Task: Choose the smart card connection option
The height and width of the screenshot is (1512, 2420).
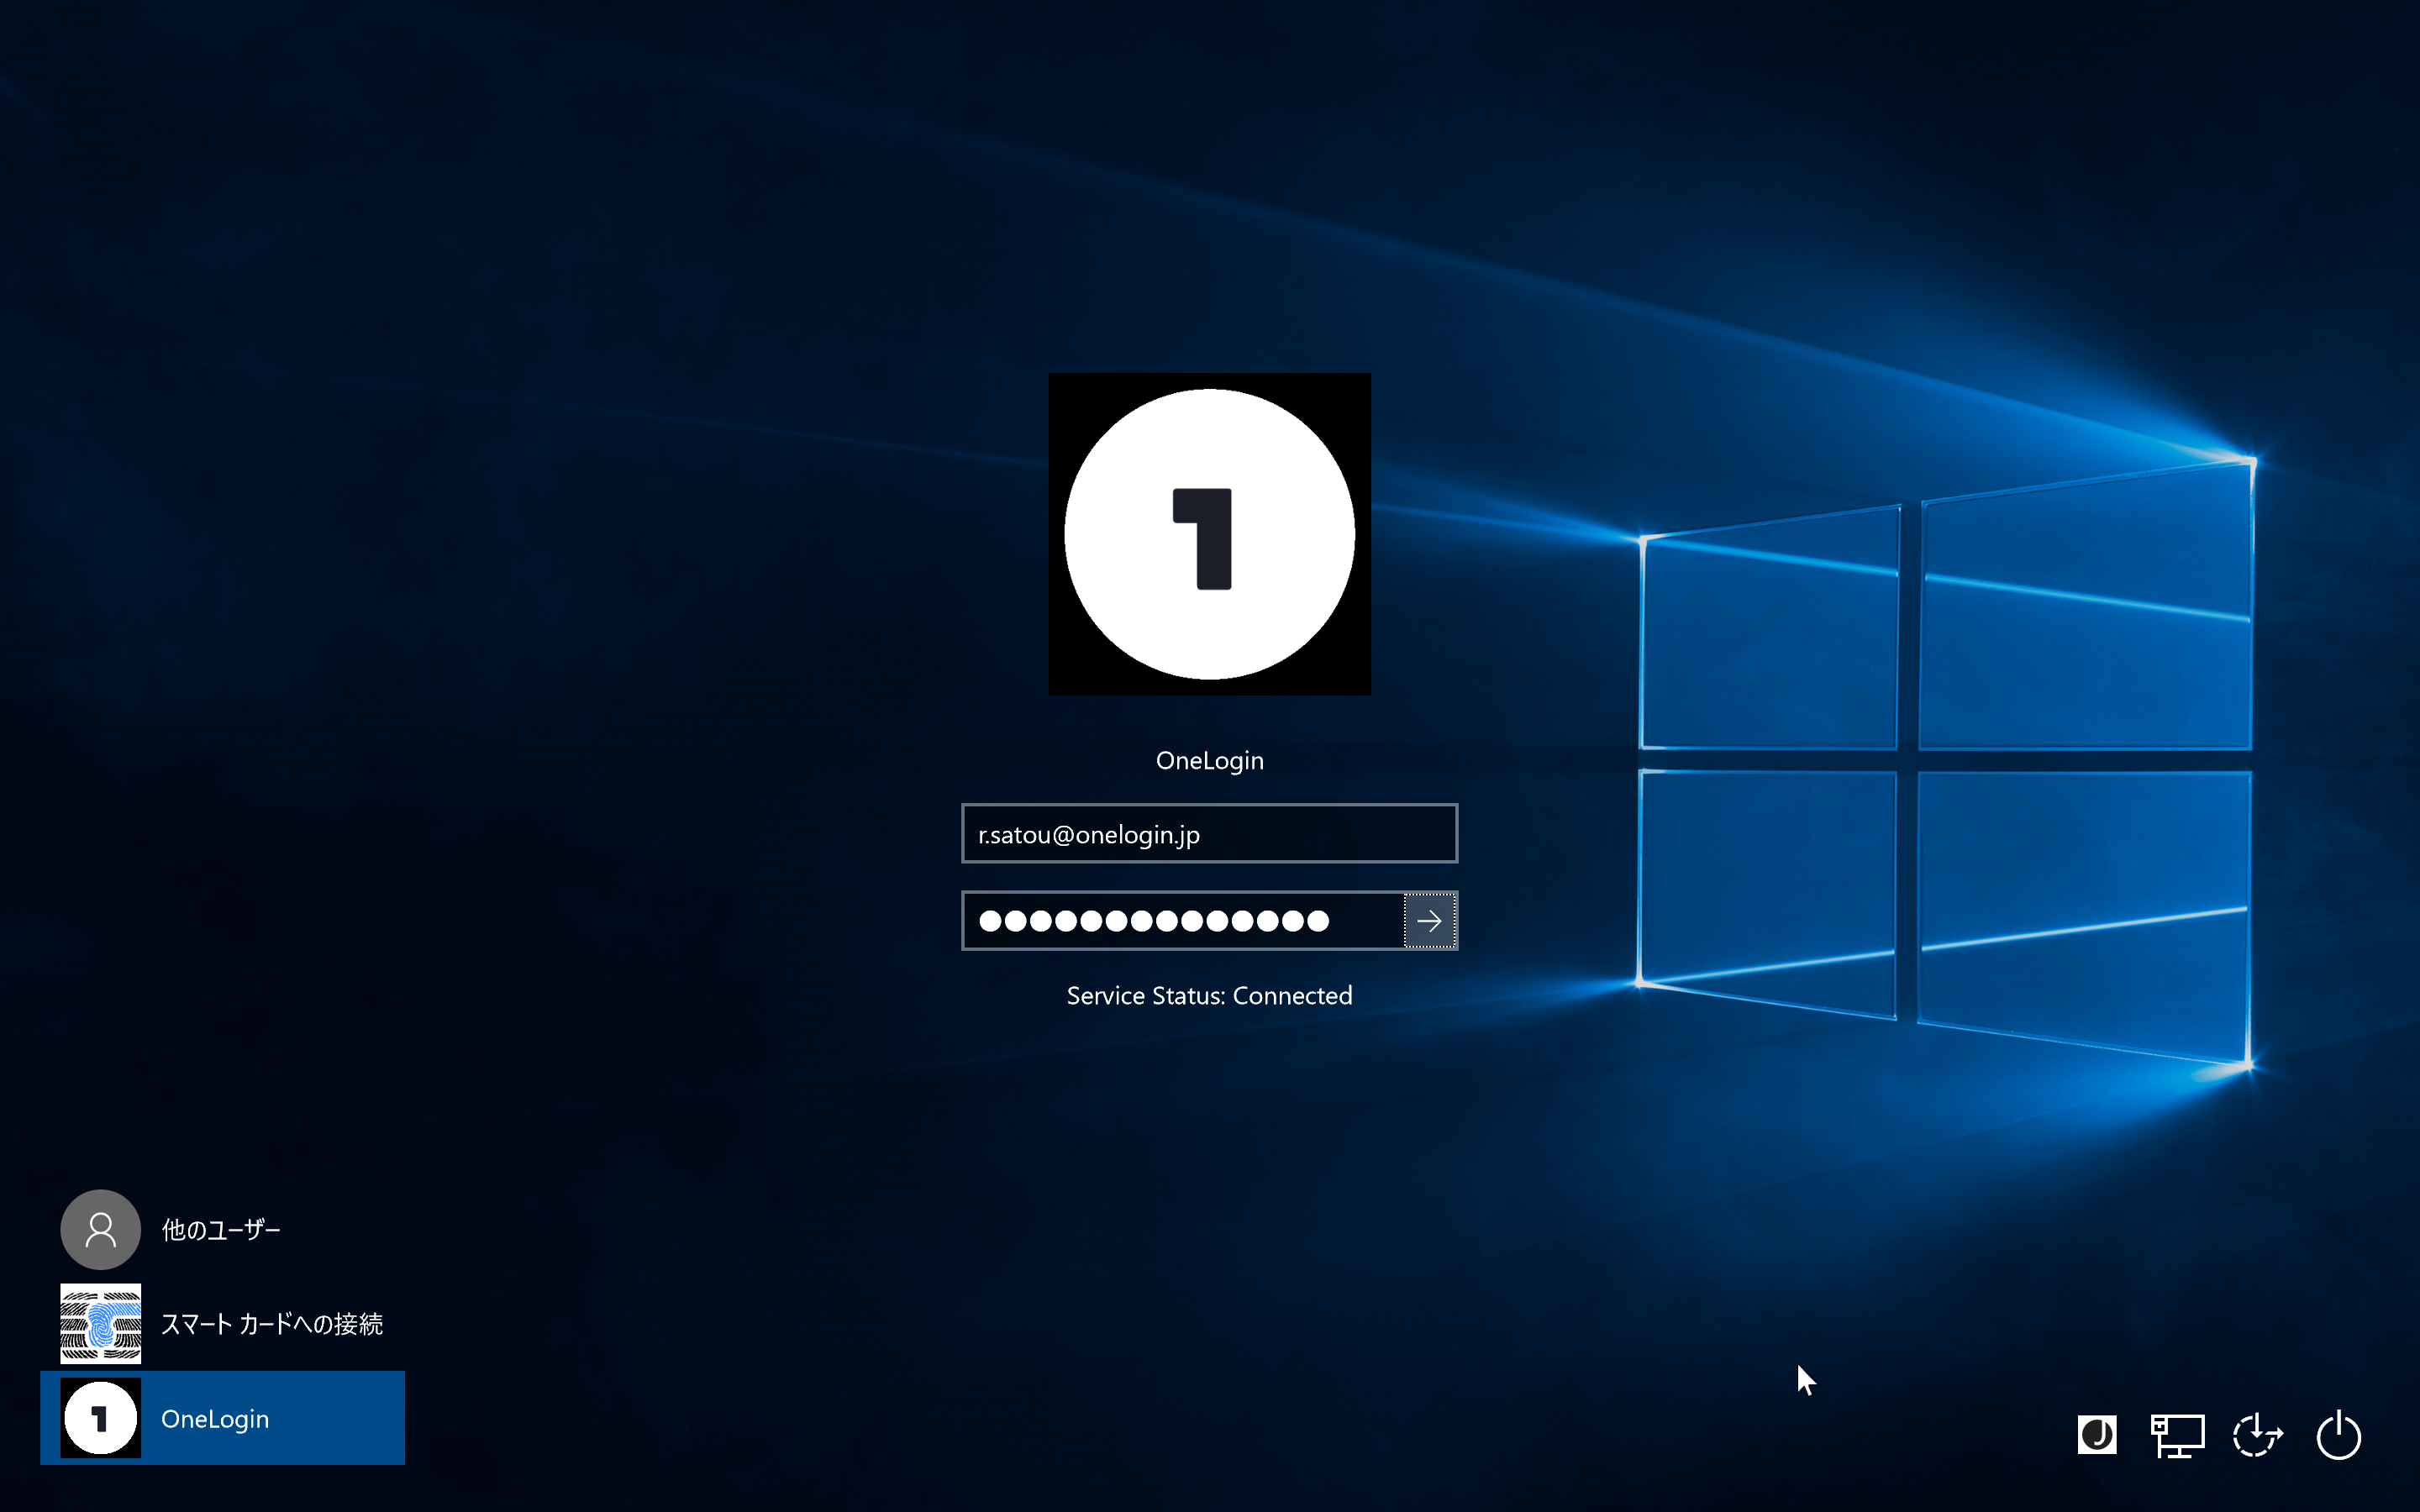Action: (x=222, y=1324)
